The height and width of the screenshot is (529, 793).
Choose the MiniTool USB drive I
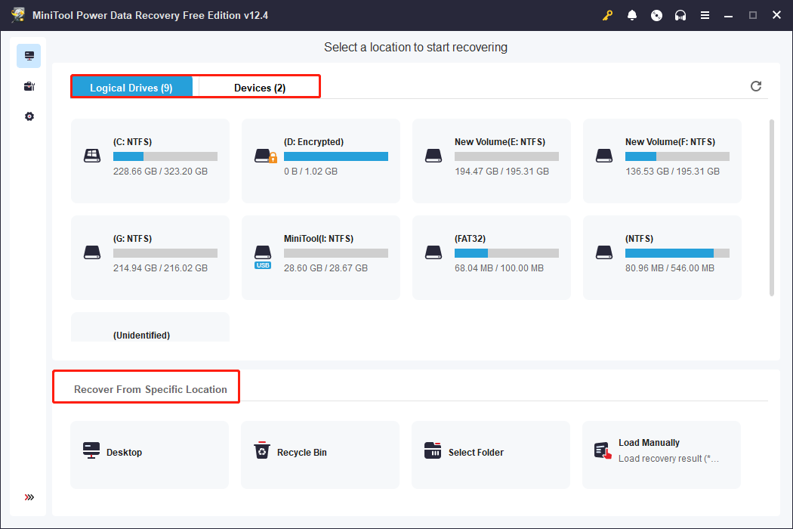tap(320, 257)
